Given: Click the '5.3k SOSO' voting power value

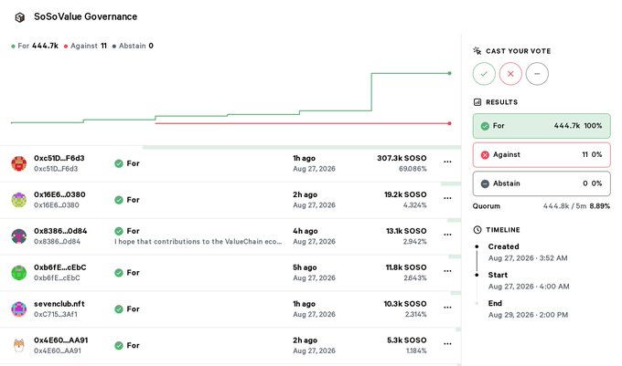Looking at the screenshot, I should (x=407, y=340).
